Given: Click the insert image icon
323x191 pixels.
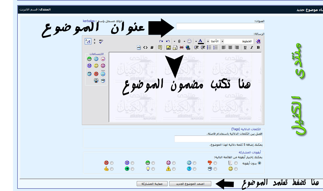Looking at the screenshot, I should (x=168, y=48).
